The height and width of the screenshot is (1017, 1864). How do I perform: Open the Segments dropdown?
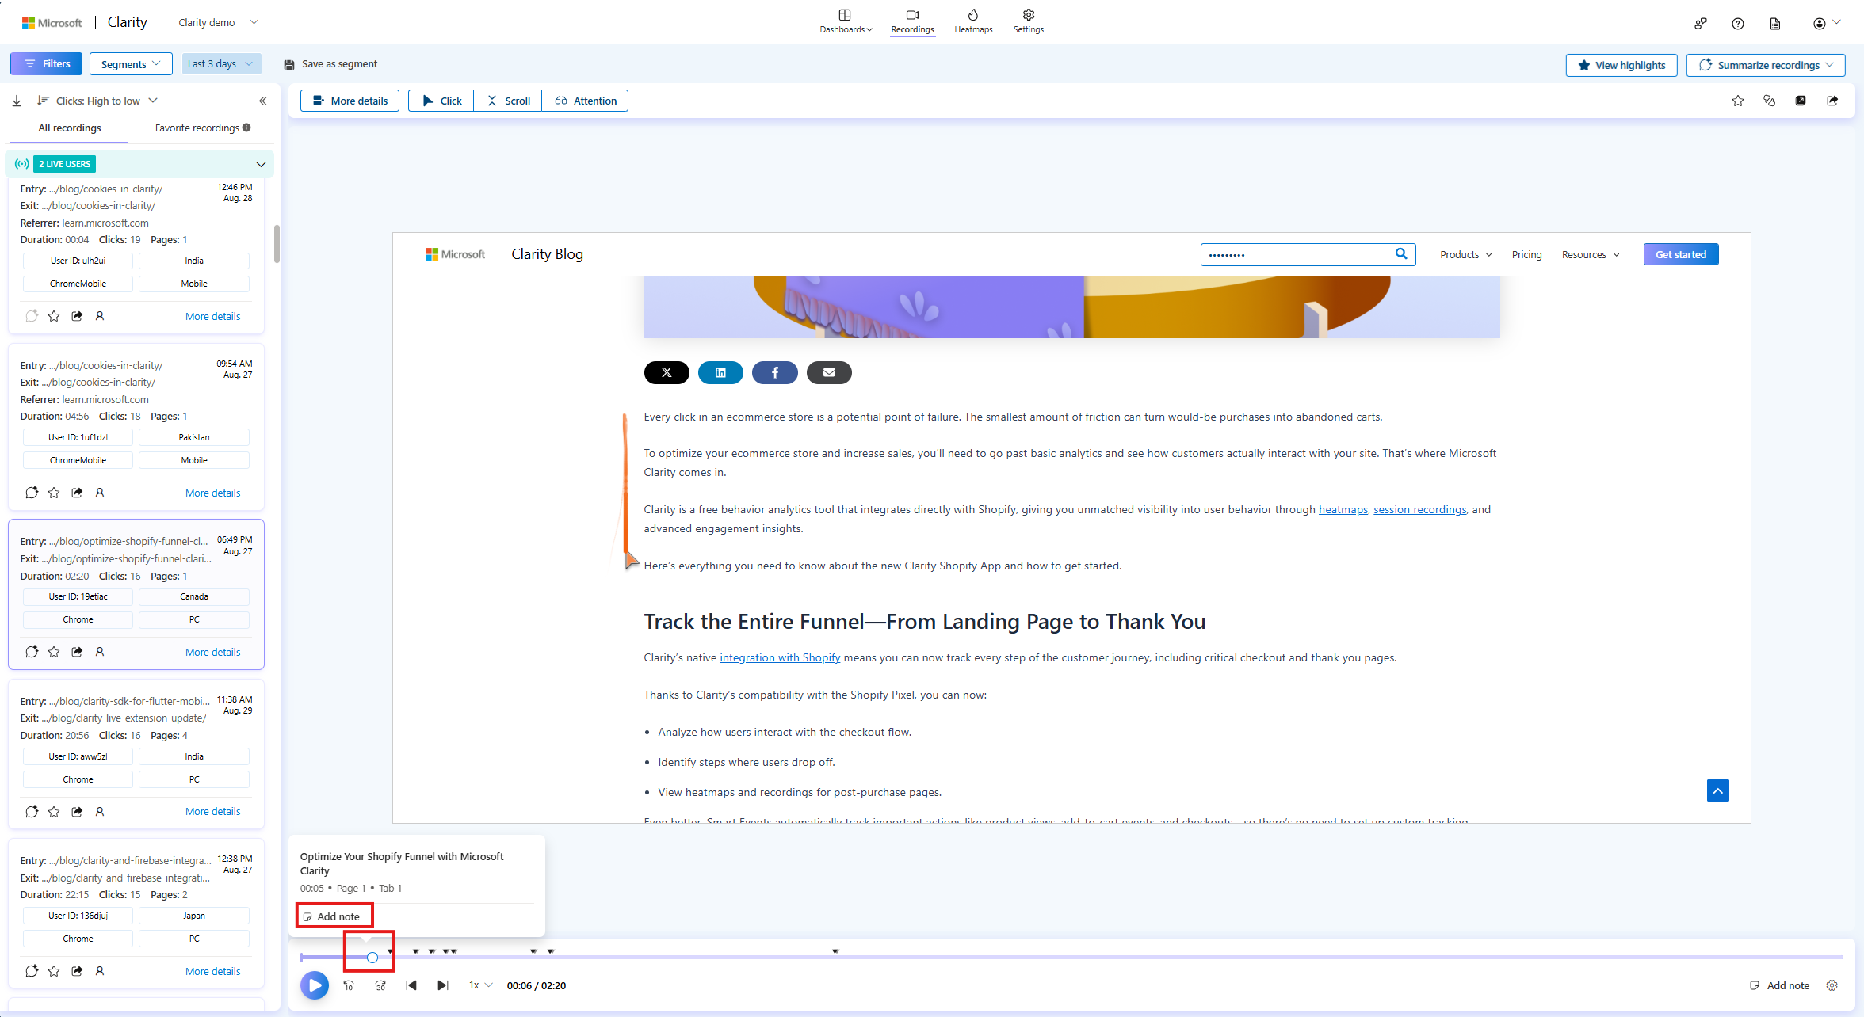pyautogui.click(x=131, y=64)
